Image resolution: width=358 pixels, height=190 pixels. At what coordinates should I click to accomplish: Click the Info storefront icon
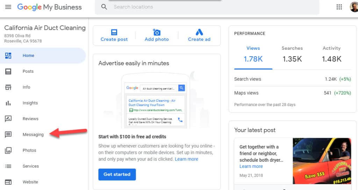(x=8, y=87)
